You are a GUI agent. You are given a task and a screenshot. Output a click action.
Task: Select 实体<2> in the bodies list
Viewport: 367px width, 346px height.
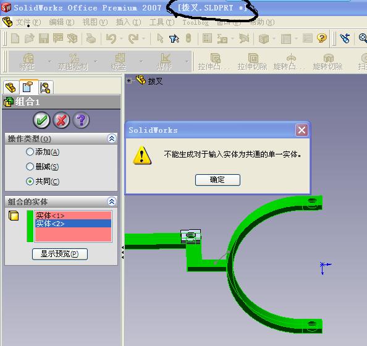pos(73,223)
